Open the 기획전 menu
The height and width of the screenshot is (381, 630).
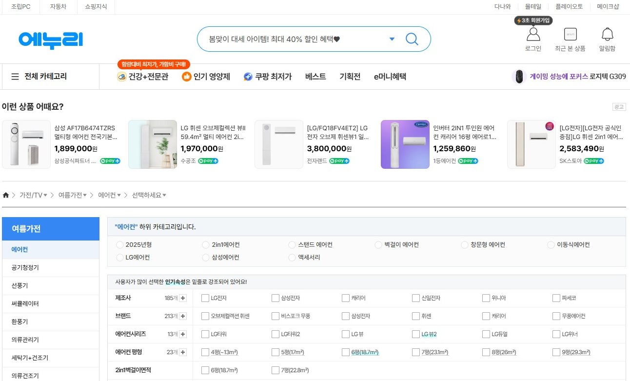coord(350,77)
